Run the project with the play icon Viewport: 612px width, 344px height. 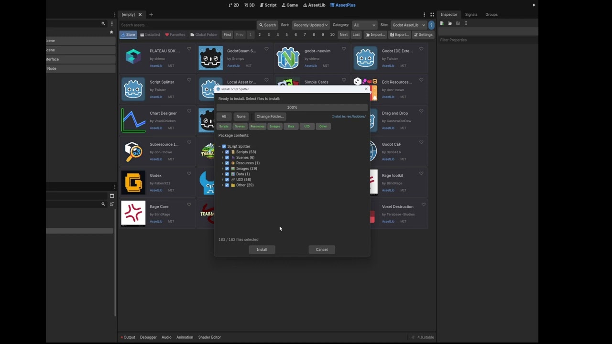(x=534, y=5)
